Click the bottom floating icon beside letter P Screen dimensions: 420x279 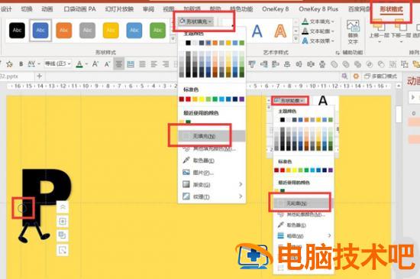(63, 250)
